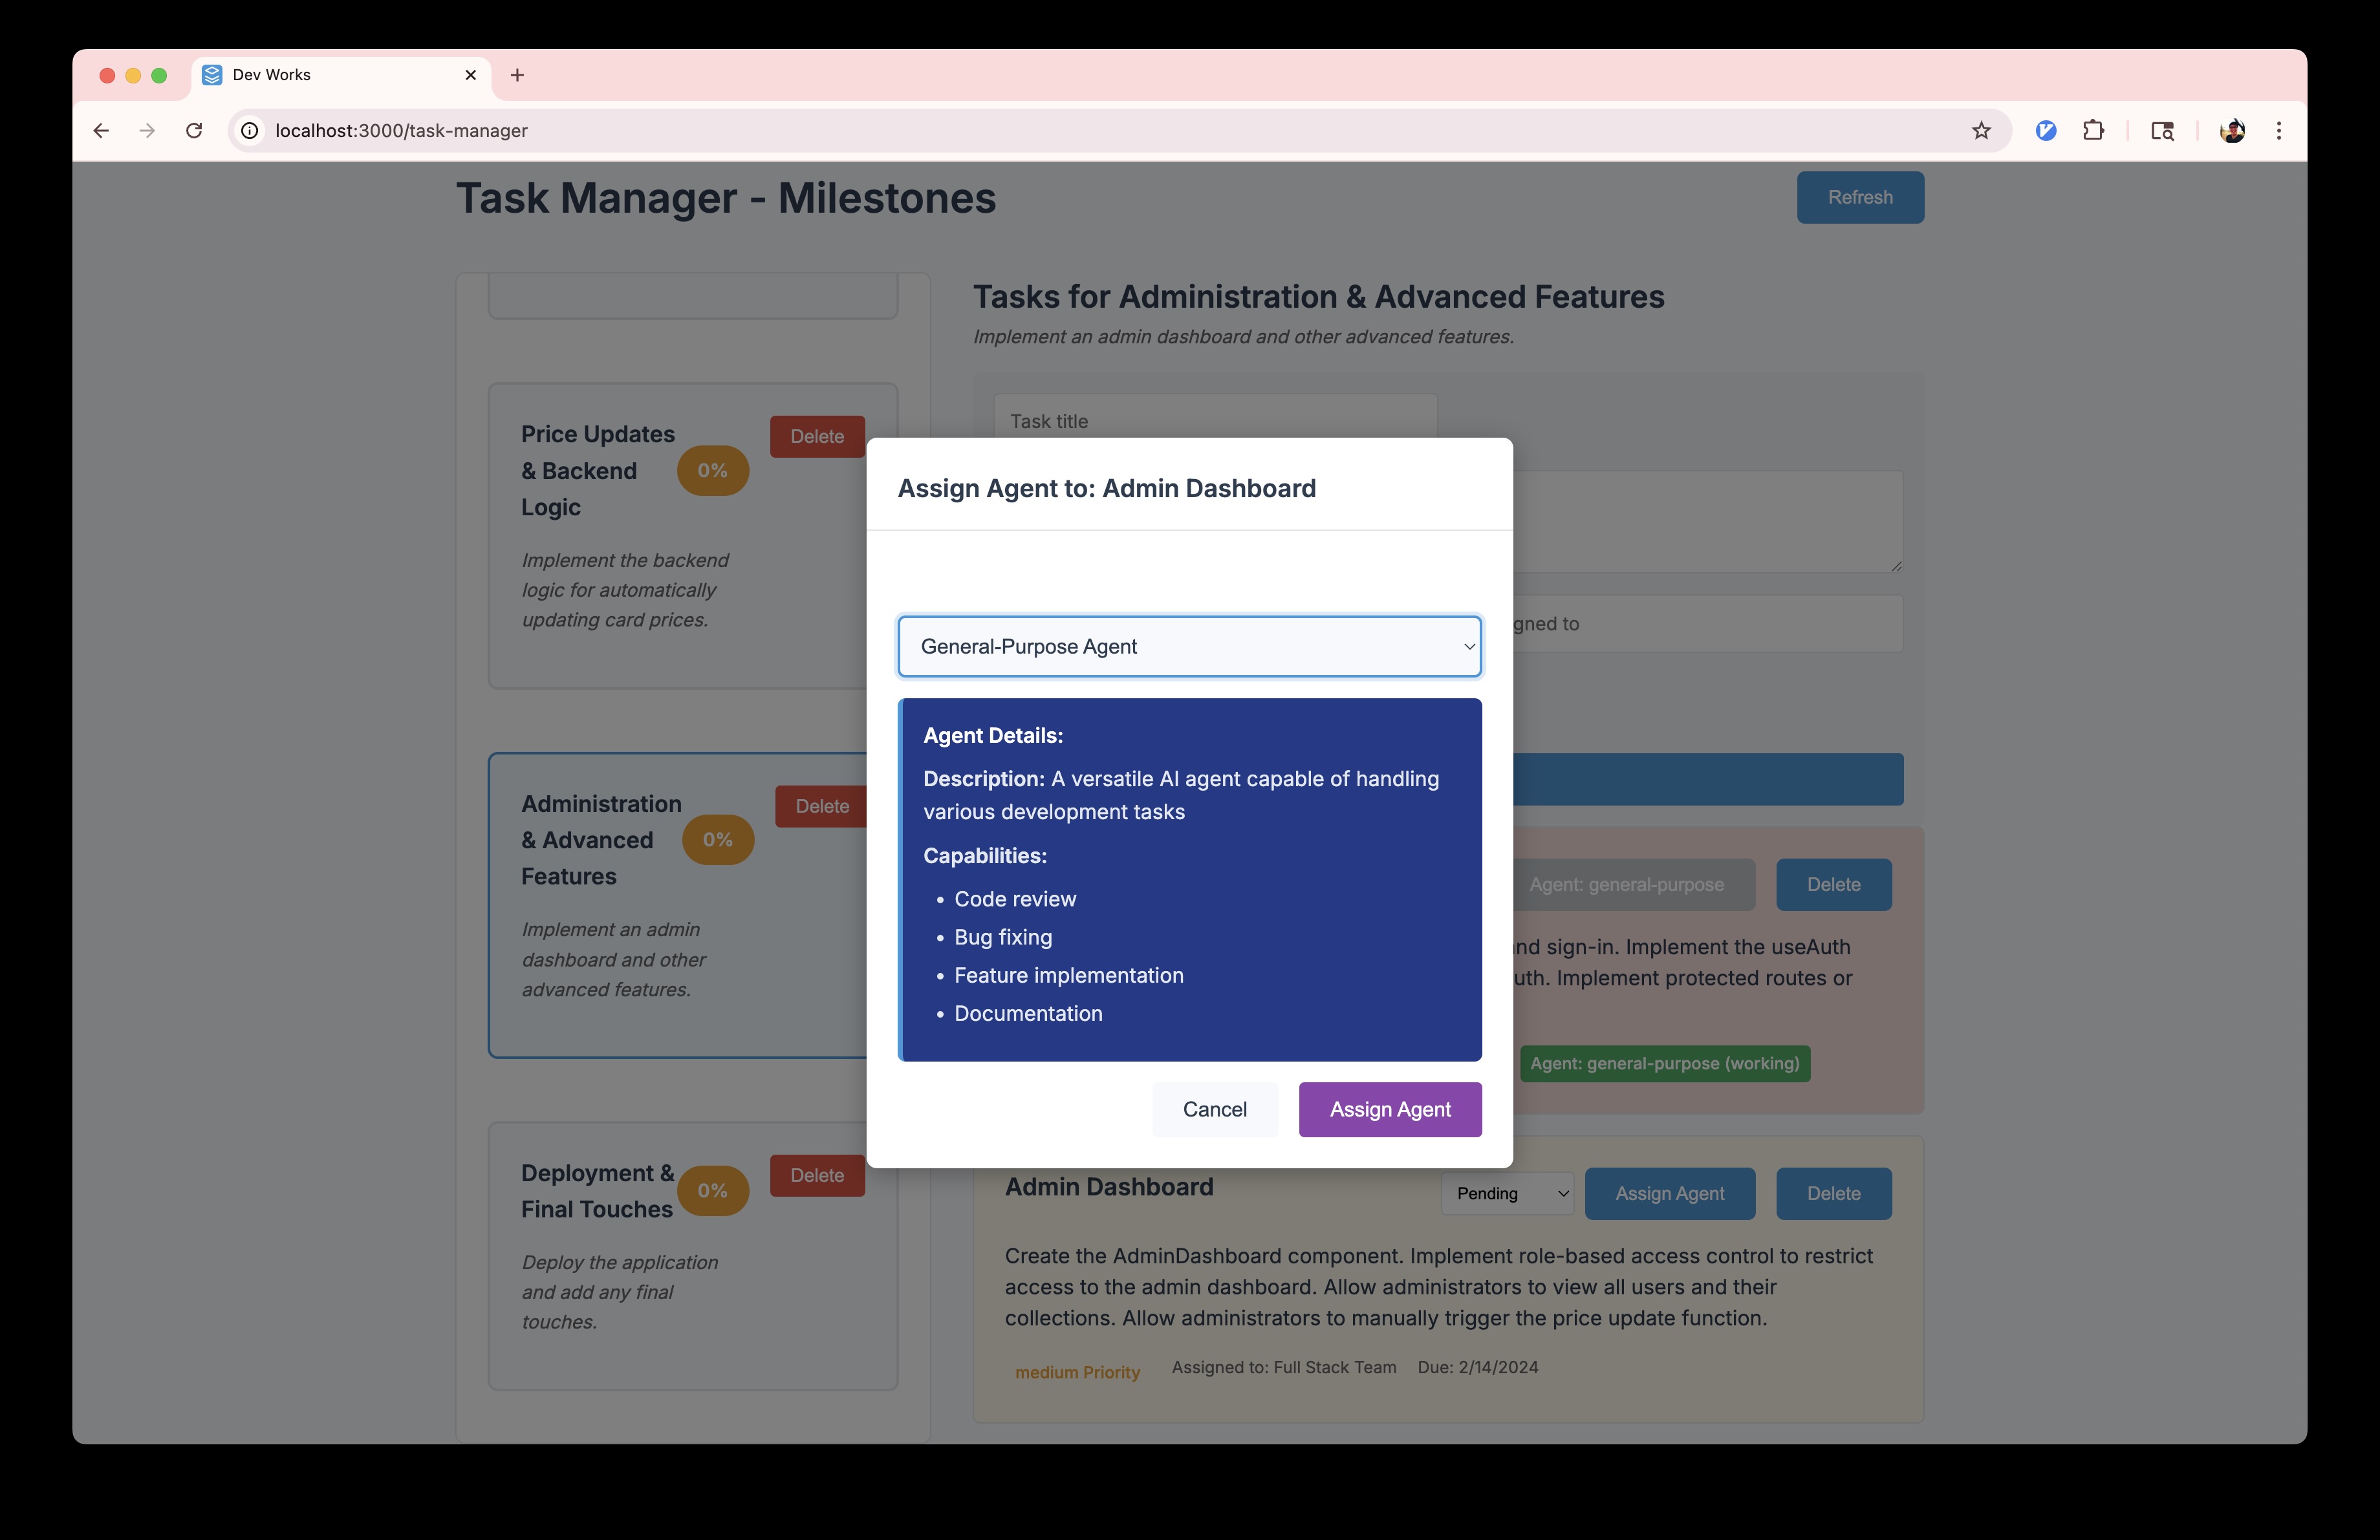This screenshot has height=1540, width=2380.
Task: Click the Assign Agent purple button
Action: 1389,1109
